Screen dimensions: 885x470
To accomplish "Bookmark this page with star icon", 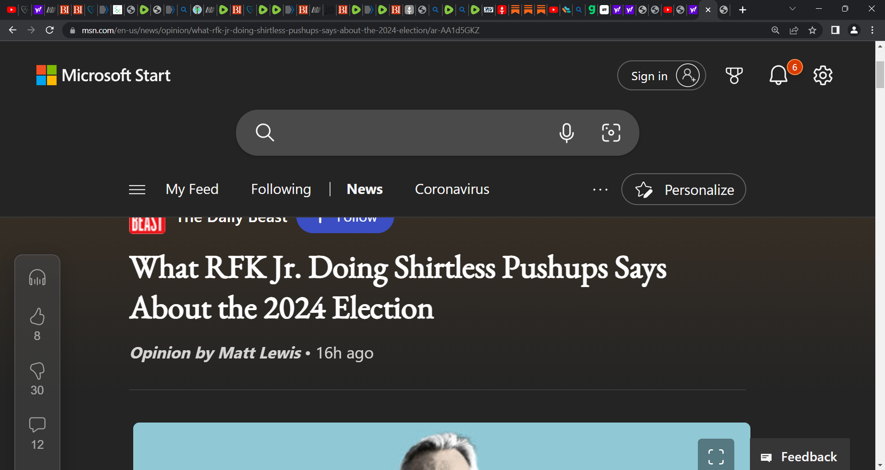I will 812,30.
